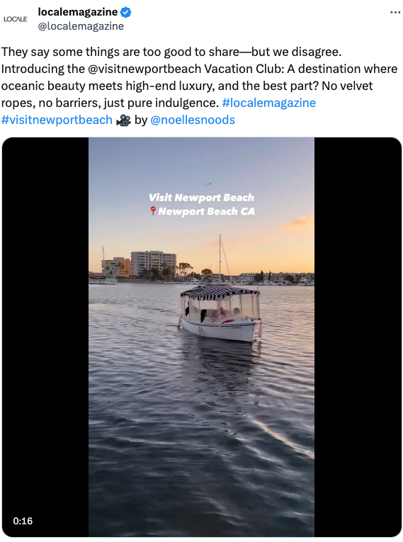Image resolution: width=403 pixels, height=542 pixels.
Task: Open the tweet's more options ellipsis
Action: coord(395,13)
